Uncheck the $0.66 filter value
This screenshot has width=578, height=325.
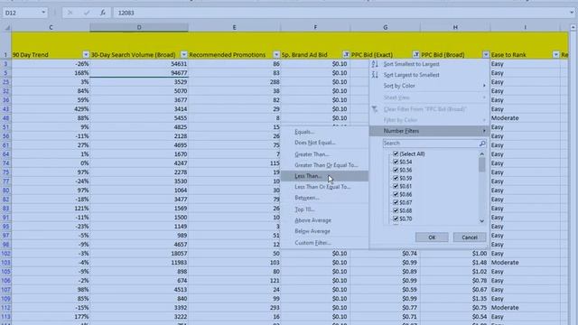[396, 194]
